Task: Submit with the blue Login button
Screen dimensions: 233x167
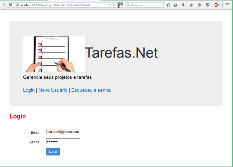Action: tap(53, 152)
